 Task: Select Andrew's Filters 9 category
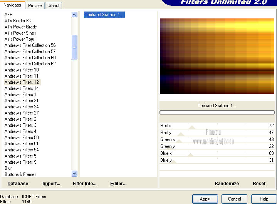[x=20, y=162]
